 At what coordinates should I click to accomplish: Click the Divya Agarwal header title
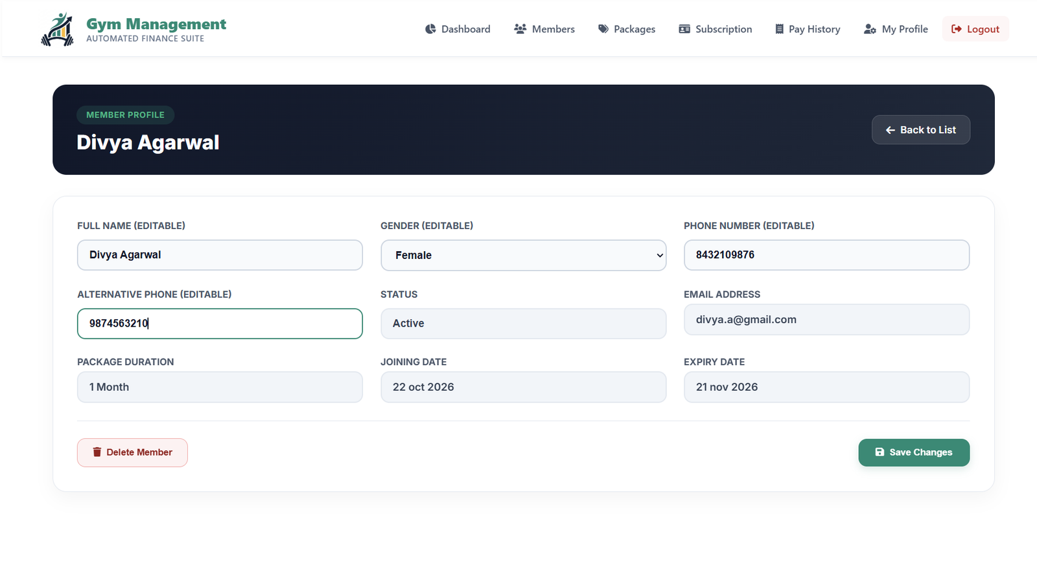(148, 142)
